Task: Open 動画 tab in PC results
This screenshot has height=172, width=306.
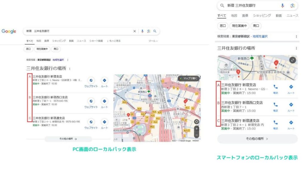Action: (71, 41)
